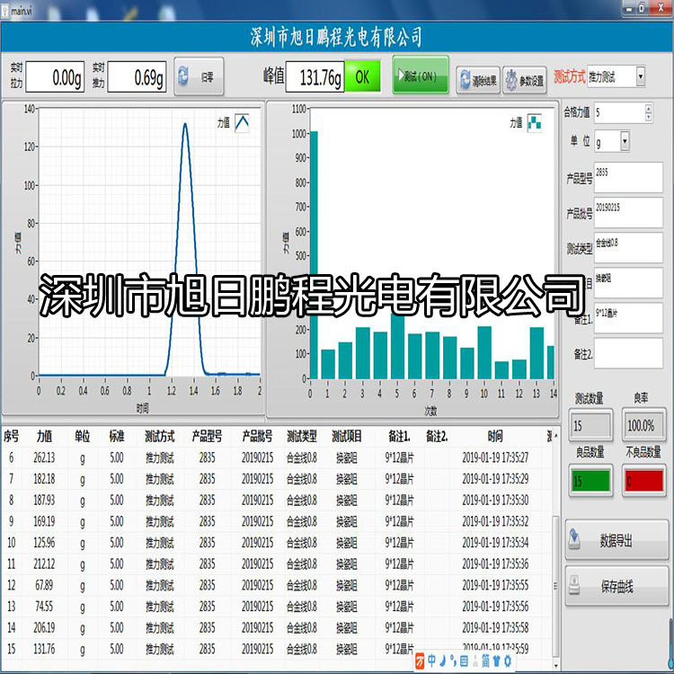Click the 实时拉力 readout showing 0.00g
The width and height of the screenshot is (674, 674).
pos(55,76)
